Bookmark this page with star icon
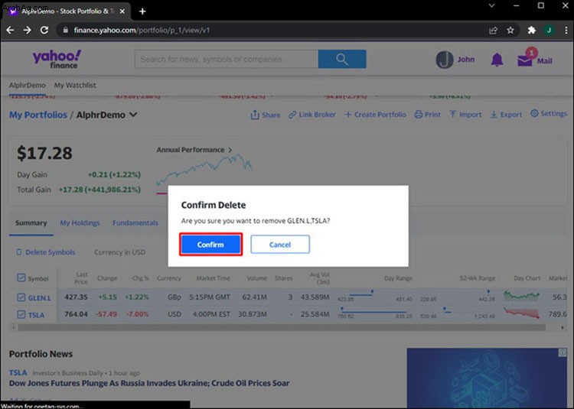The image size is (574, 409). 510,31
